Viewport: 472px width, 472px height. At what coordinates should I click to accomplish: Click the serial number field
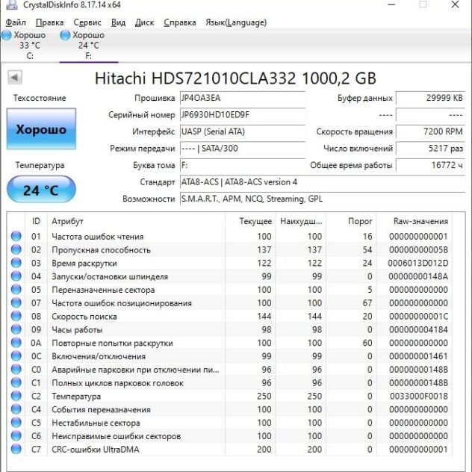tap(242, 115)
